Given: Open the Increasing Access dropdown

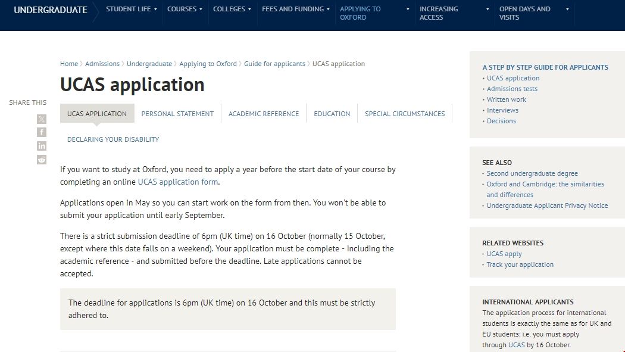Looking at the screenshot, I should [x=454, y=13].
